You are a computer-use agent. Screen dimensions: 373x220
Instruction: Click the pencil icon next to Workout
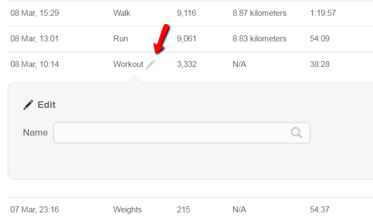tap(151, 64)
